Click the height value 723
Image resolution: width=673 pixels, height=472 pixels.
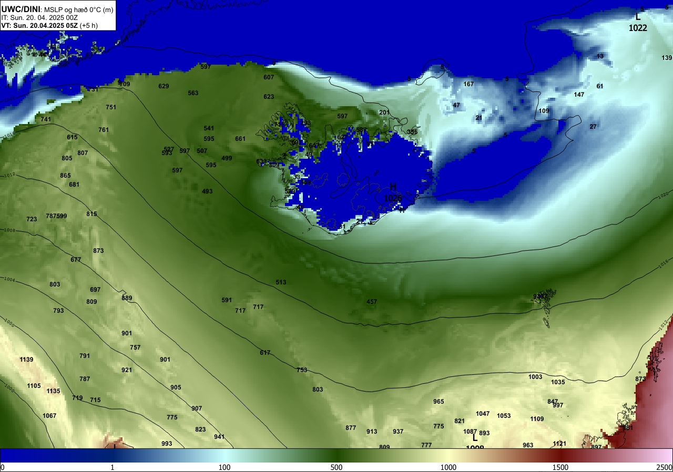point(32,219)
